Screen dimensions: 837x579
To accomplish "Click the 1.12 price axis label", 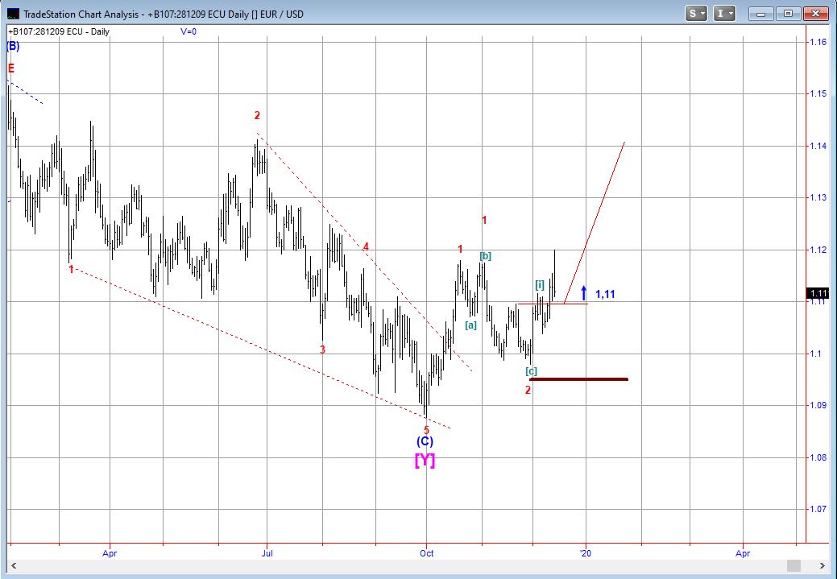I will (818, 250).
